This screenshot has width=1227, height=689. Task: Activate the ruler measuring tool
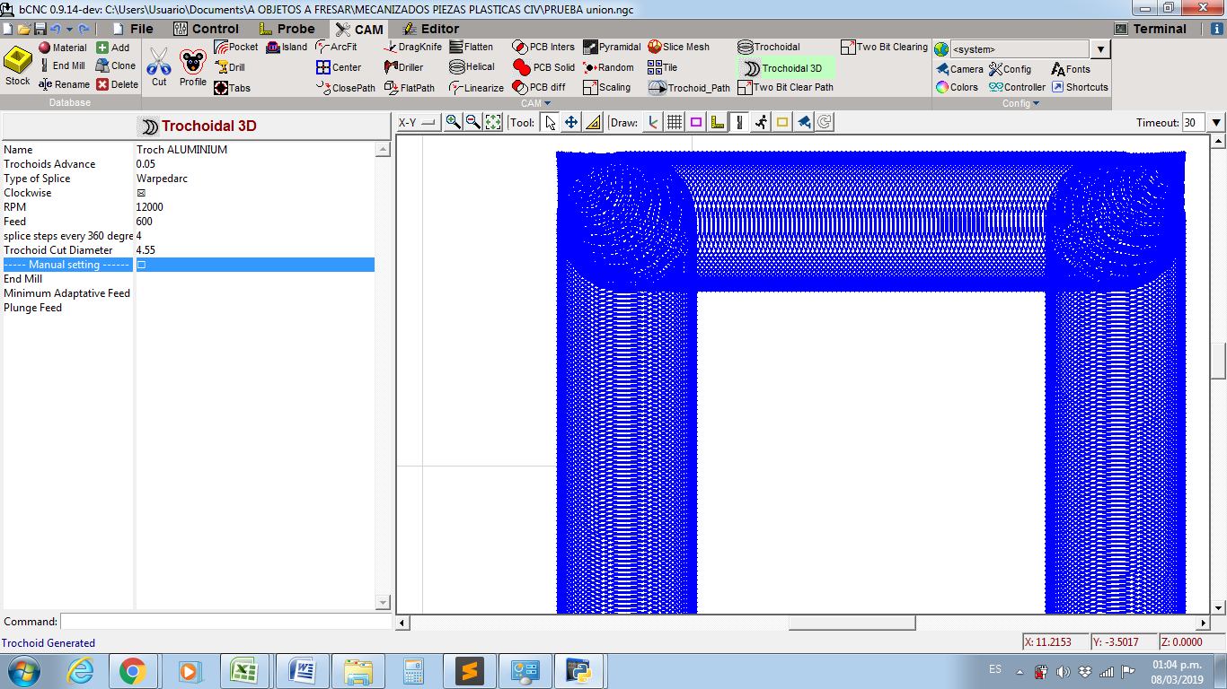593,122
